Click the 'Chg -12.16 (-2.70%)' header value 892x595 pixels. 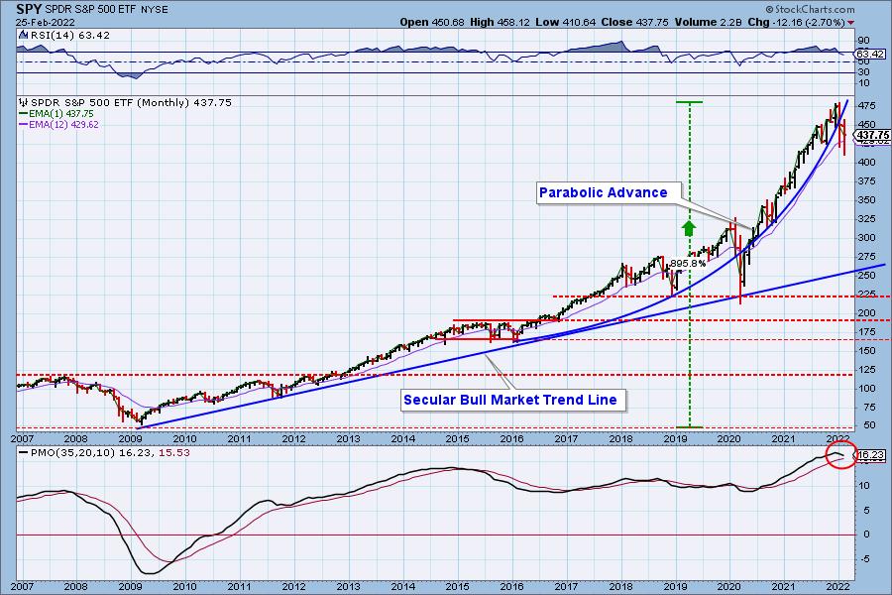pyautogui.click(x=797, y=22)
